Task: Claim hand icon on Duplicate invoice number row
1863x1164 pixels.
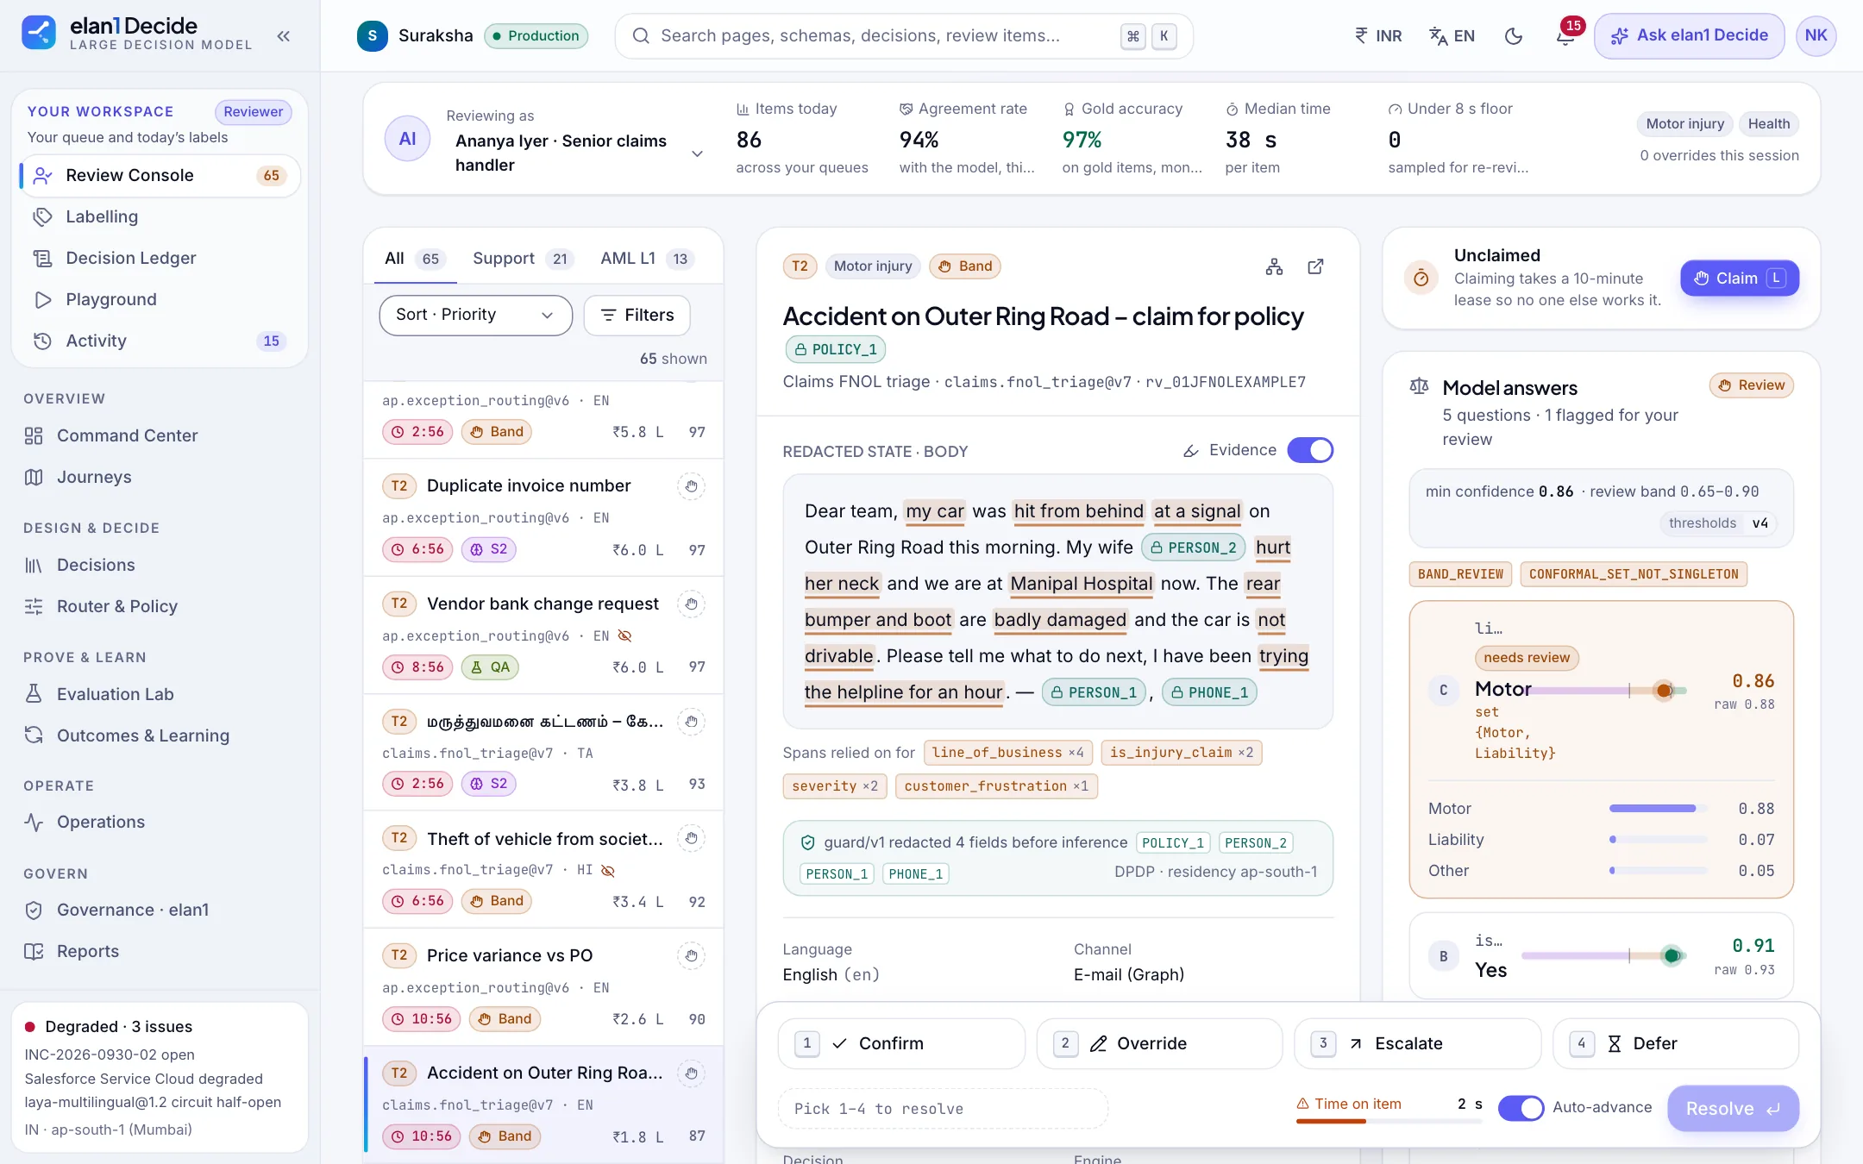Action: pos(691,486)
